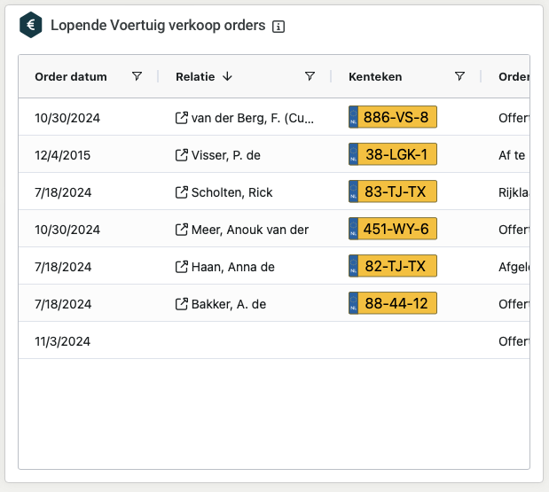
Task: Click the info icon beside the panel title
Action: pos(278,27)
